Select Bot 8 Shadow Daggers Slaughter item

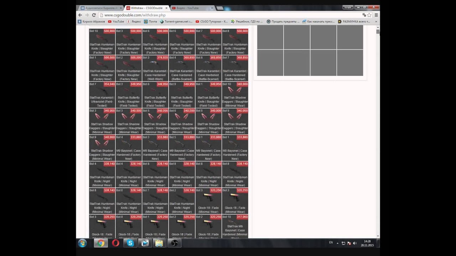[x=208, y=121]
